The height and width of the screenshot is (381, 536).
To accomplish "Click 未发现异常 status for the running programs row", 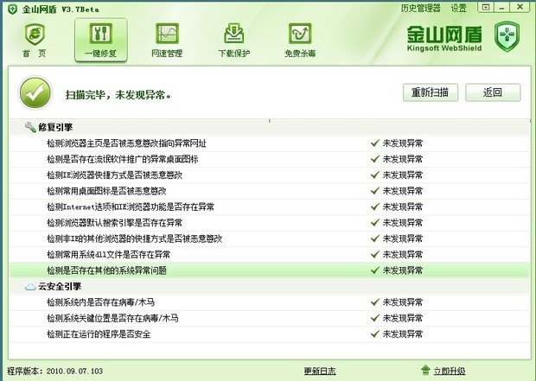I will pos(402,333).
